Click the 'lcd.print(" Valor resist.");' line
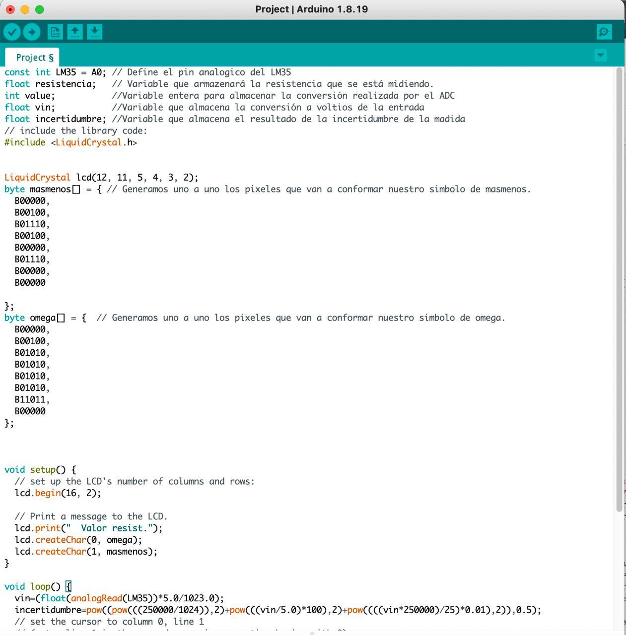 [x=89, y=528]
